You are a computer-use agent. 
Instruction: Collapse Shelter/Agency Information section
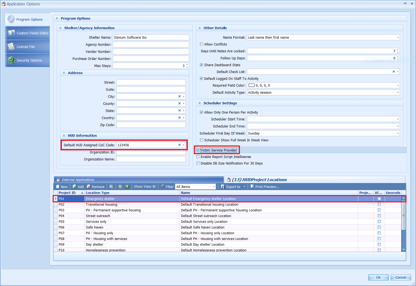pyautogui.click(x=61, y=28)
